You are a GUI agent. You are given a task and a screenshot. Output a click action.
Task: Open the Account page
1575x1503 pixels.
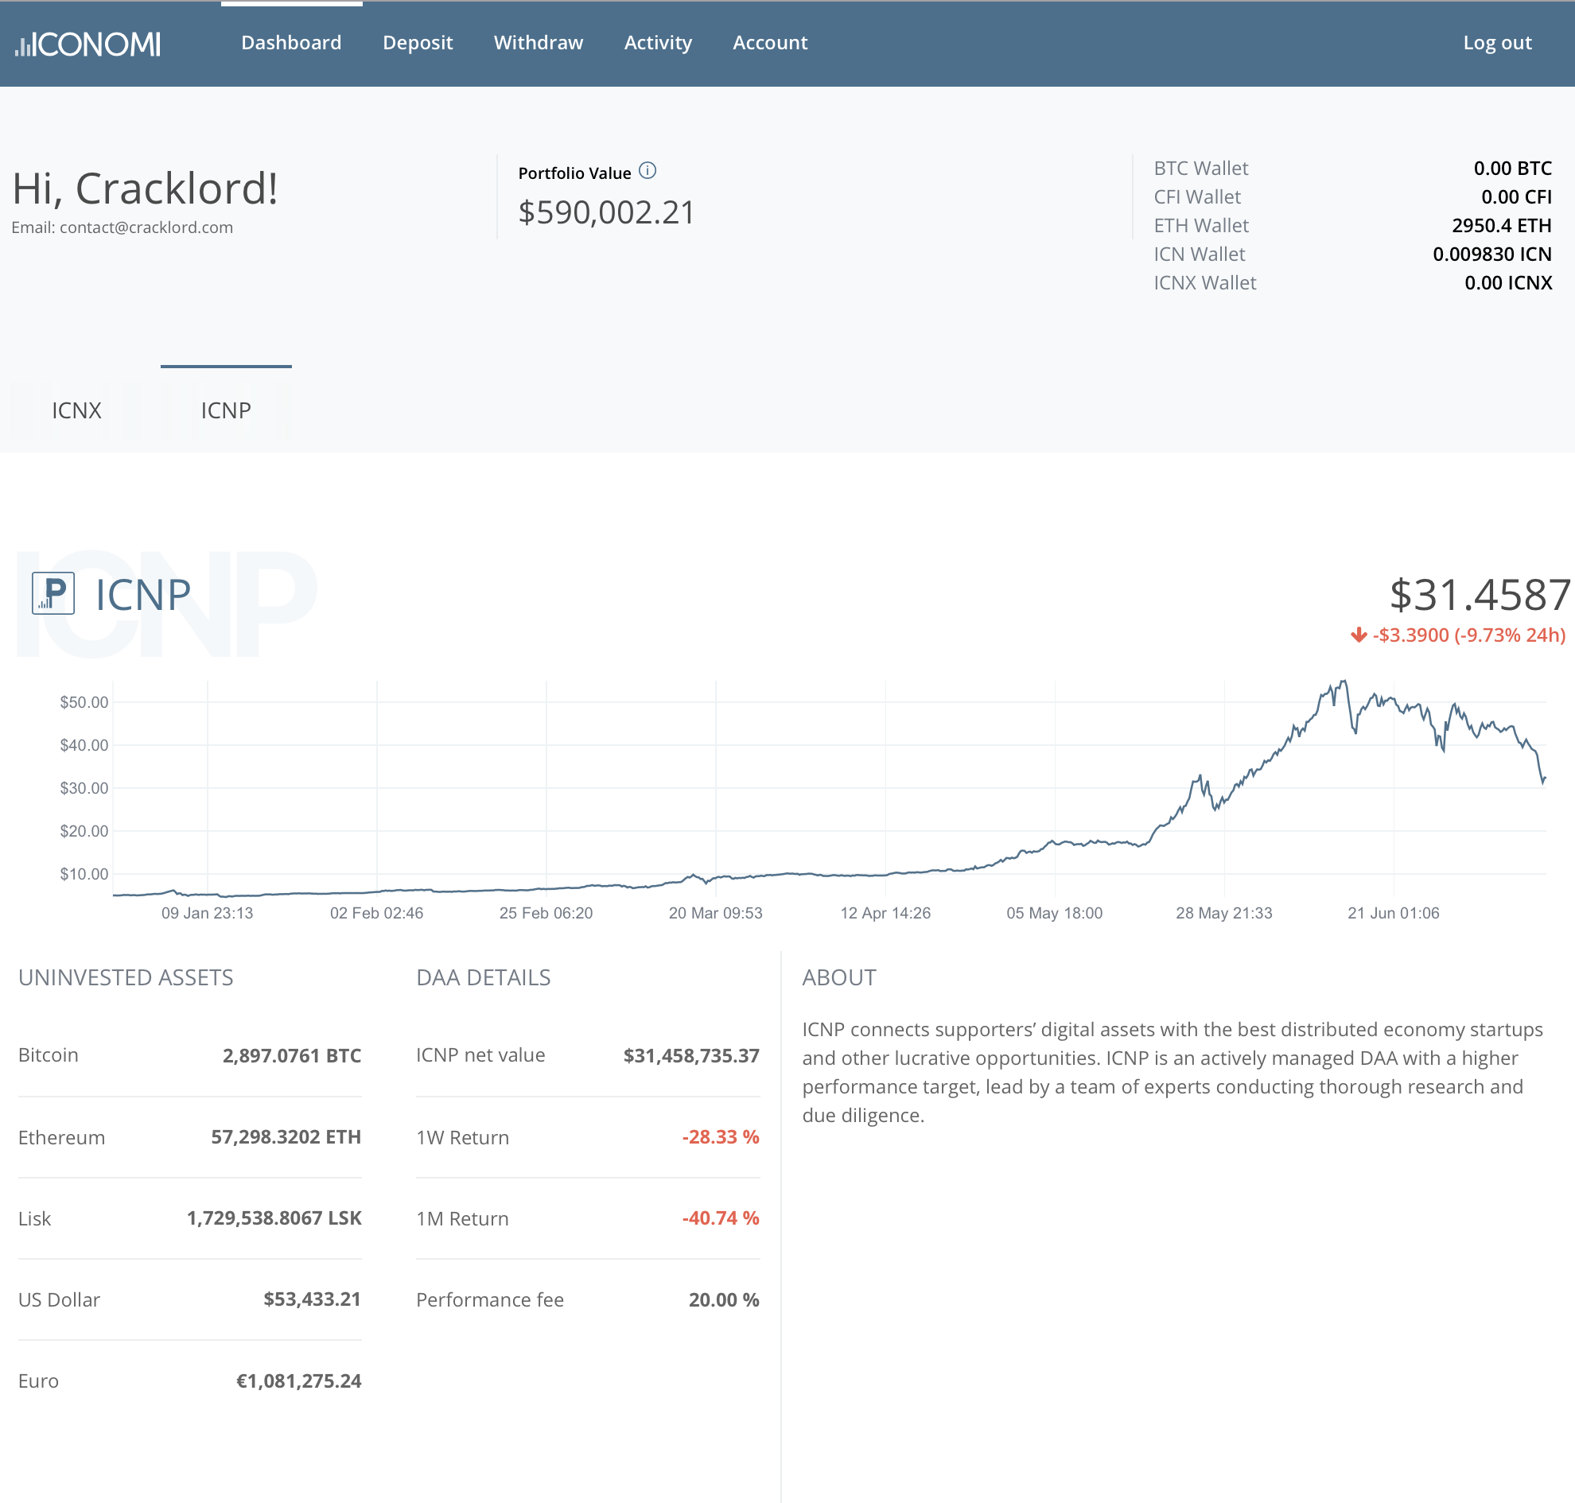(770, 42)
